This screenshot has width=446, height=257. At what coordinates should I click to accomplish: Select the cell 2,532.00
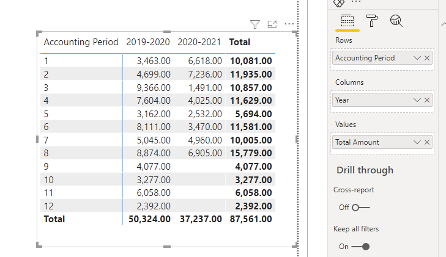[x=205, y=114]
